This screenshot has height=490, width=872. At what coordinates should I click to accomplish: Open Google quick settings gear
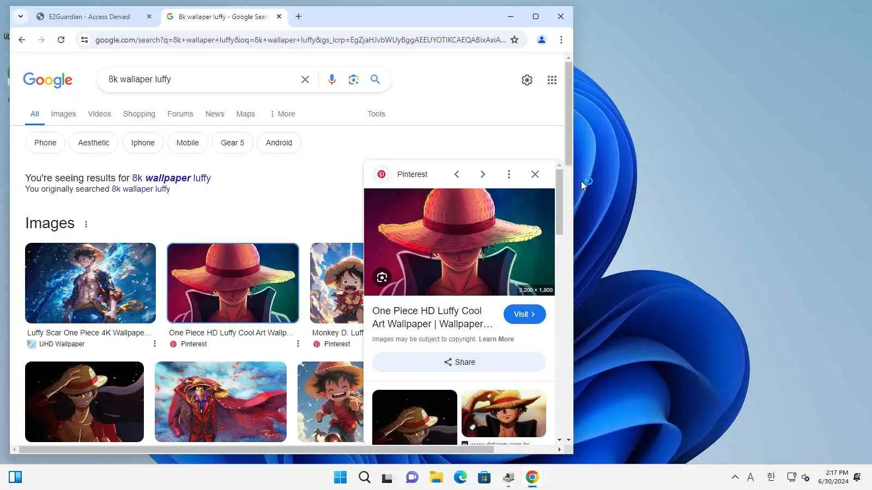[527, 80]
